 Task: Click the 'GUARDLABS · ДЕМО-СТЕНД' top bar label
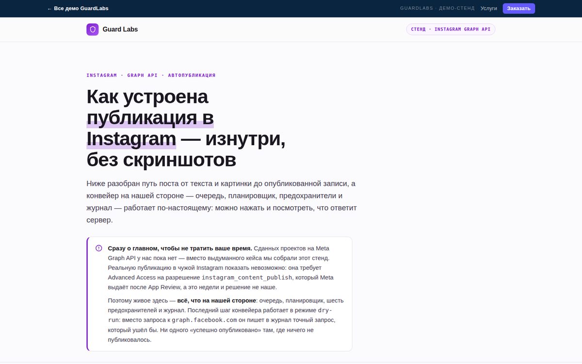pos(437,9)
